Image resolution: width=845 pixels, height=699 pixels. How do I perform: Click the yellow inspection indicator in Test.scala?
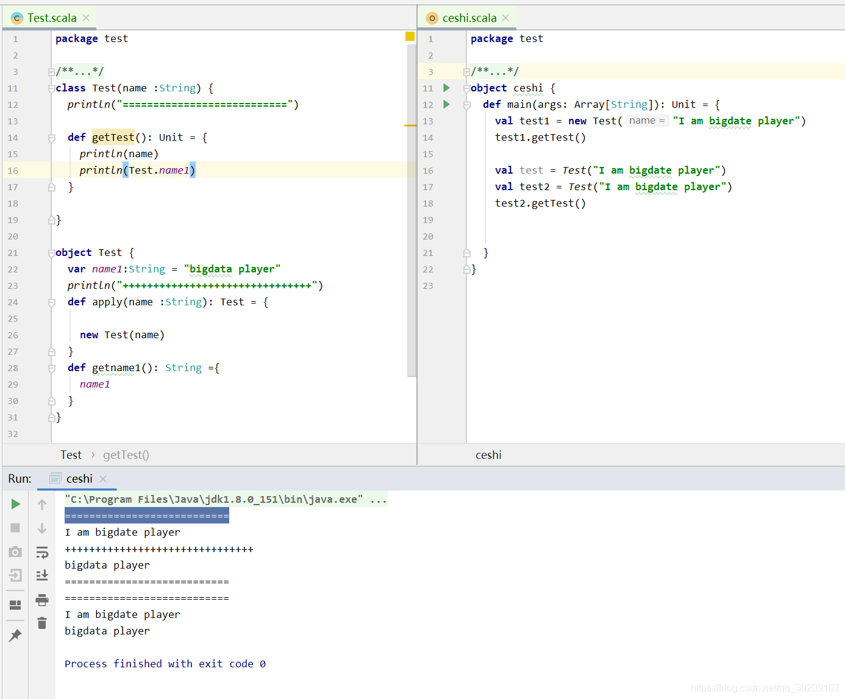coord(410,37)
